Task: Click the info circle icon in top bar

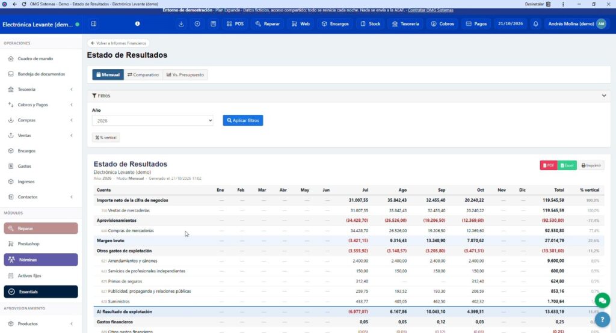Action: [138, 24]
